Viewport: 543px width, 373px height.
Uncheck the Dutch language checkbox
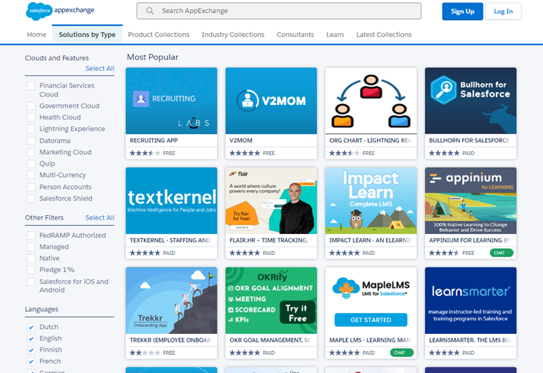tap(31, 327)
